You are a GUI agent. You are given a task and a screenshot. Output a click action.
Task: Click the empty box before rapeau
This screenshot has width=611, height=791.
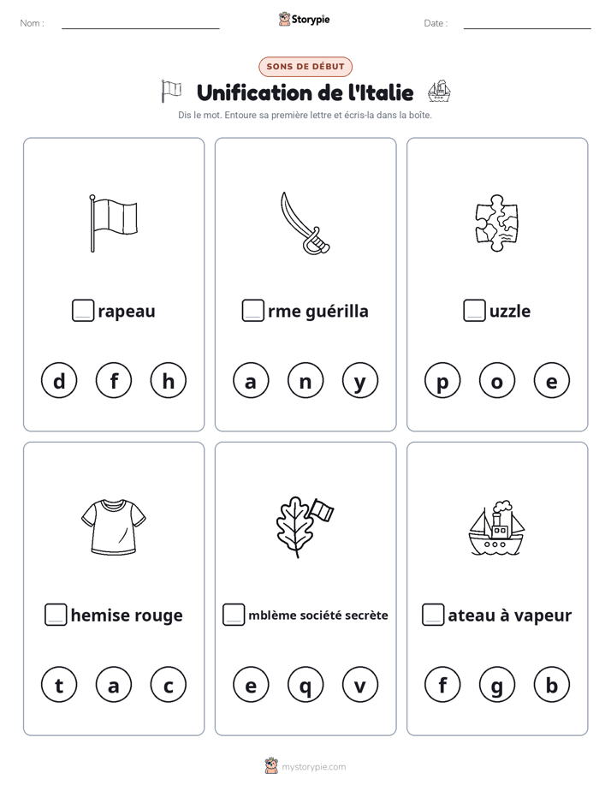[83, 310]
